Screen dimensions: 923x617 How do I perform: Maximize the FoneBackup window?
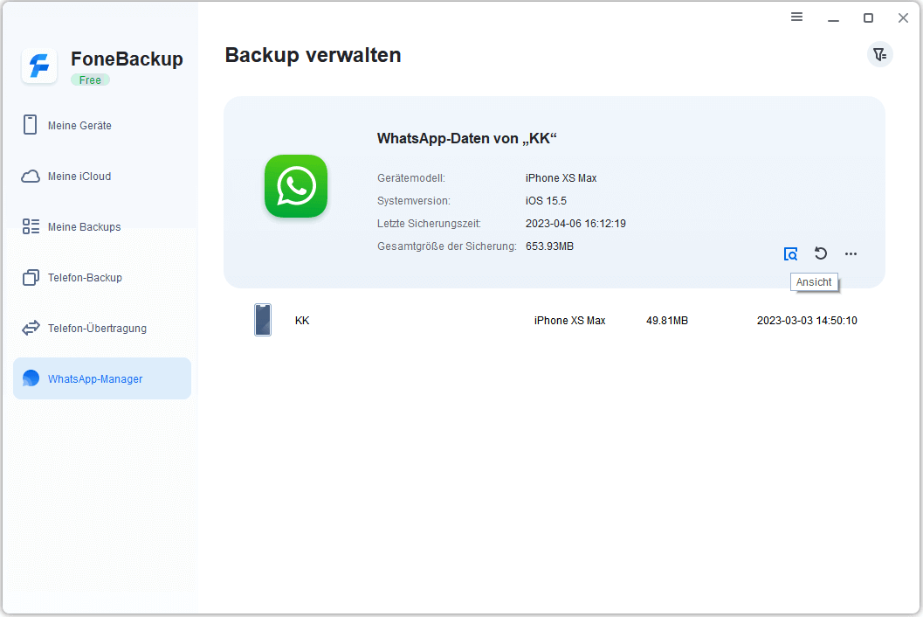coord(868,18)
